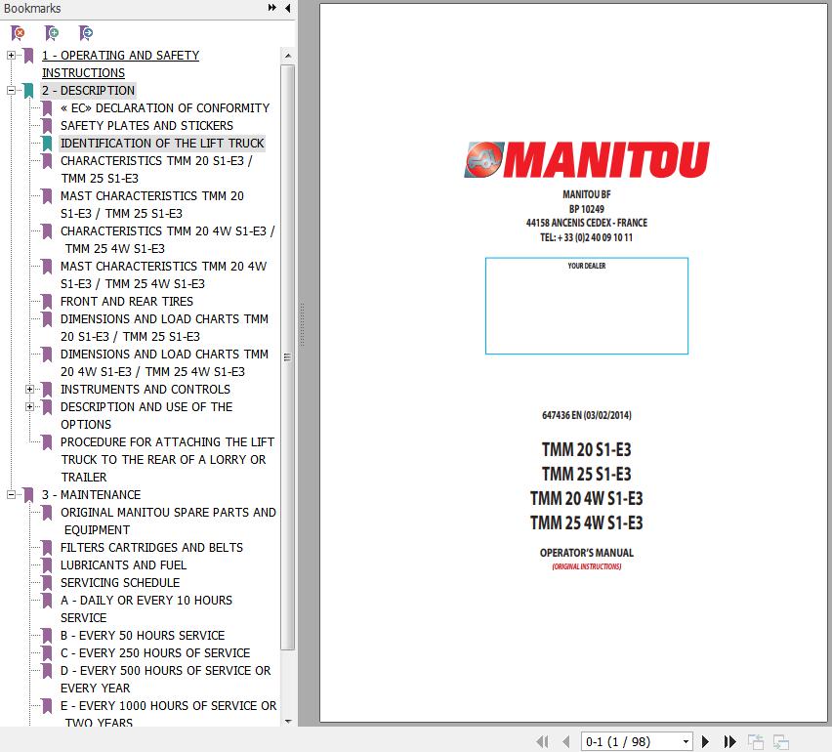The width and height of the screenshot is (832, 752).
Task: Click the YOUR DEALER box on the page
Action: pyautogui.click(x=587, y=306)
